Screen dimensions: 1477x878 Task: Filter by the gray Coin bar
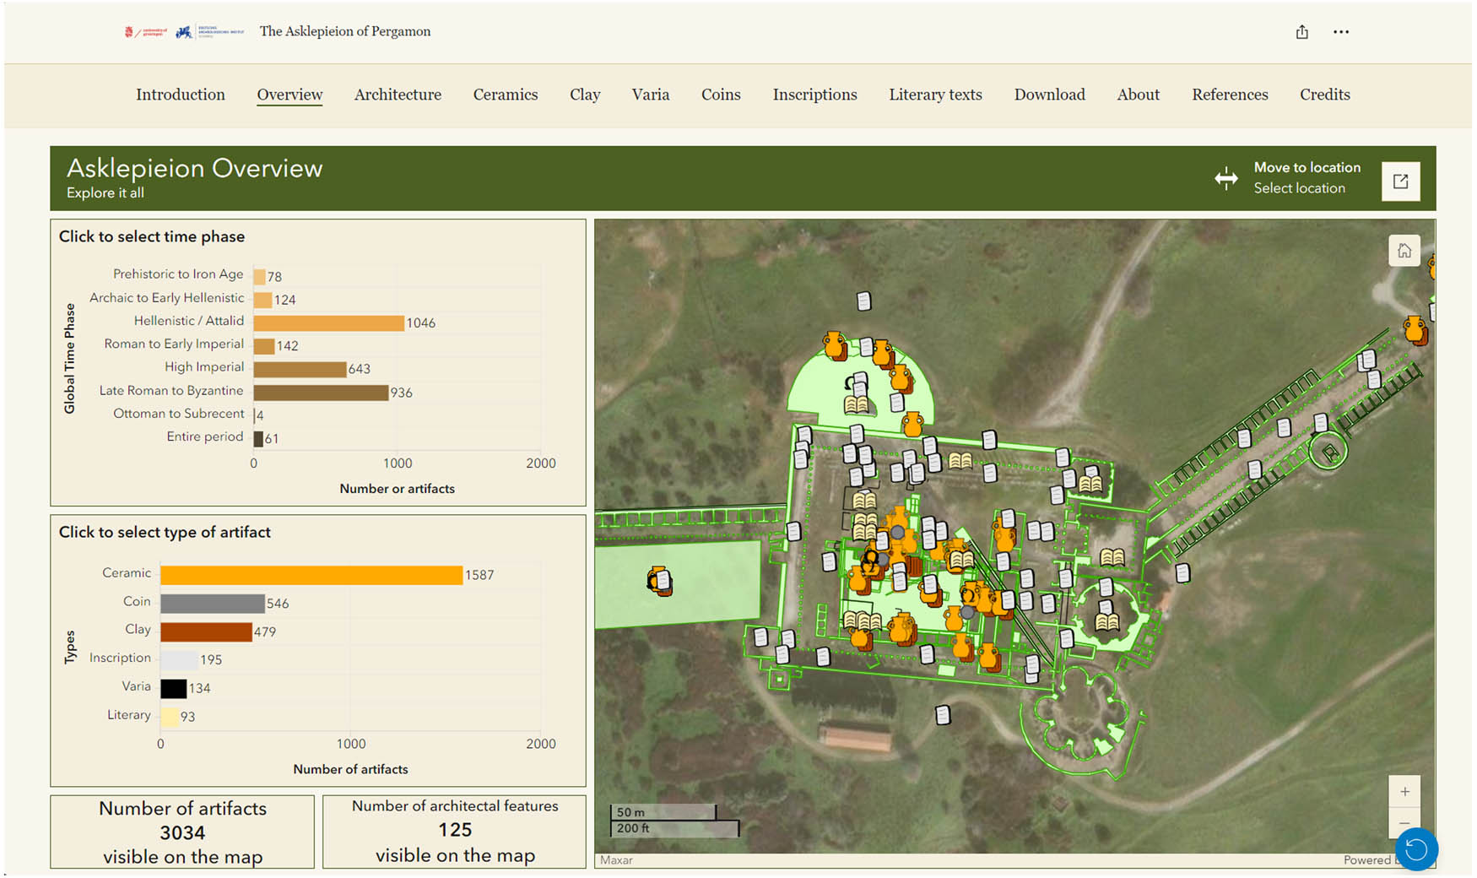click(212, 604)
